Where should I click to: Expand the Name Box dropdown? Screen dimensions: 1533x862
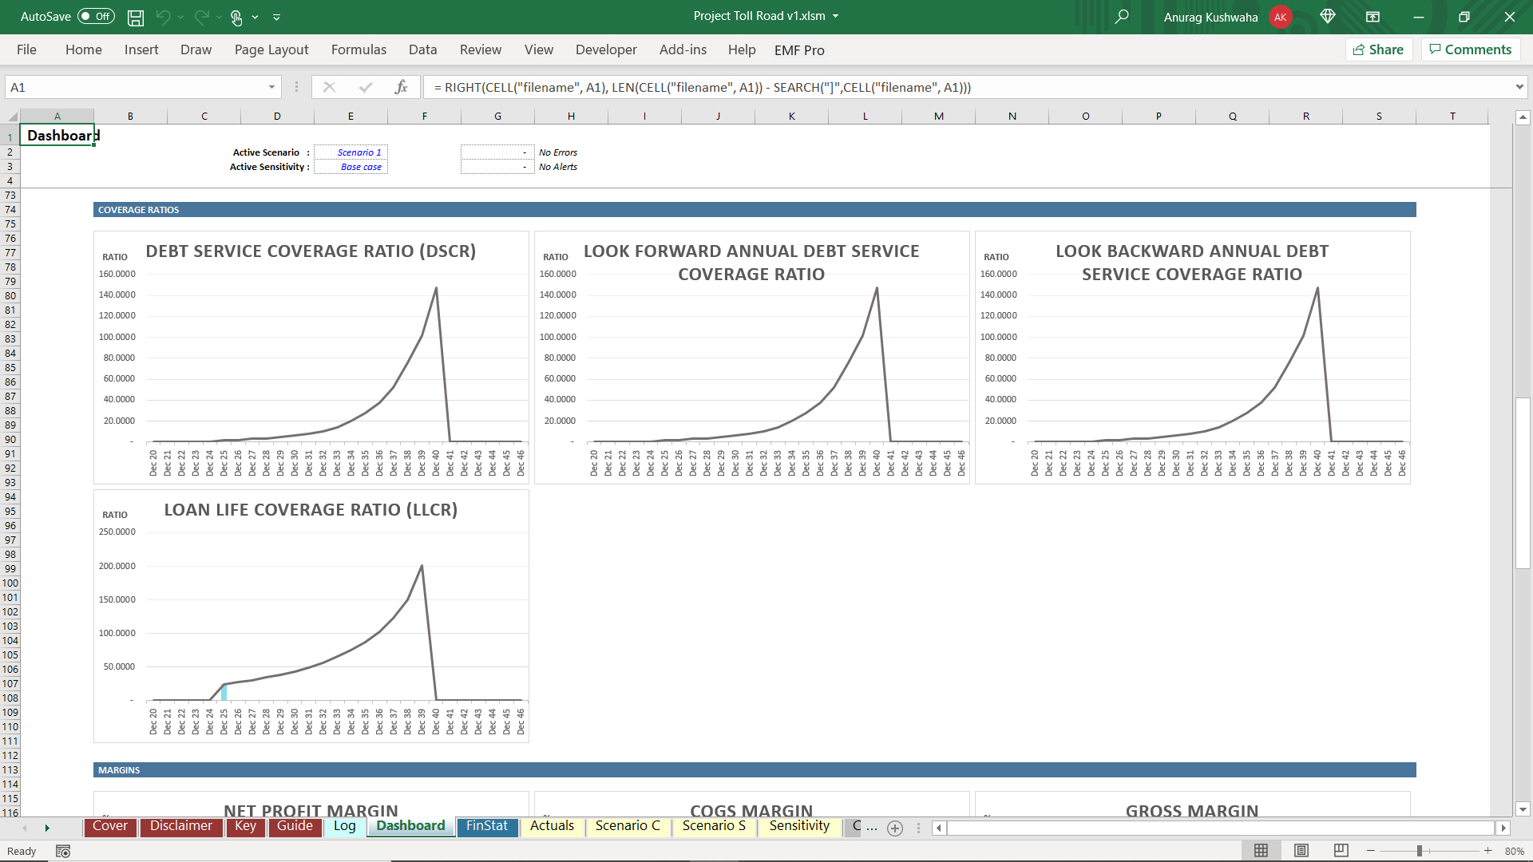coord(271,87)
